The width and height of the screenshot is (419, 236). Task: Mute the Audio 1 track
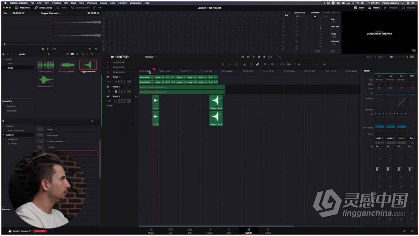(129, 82)
